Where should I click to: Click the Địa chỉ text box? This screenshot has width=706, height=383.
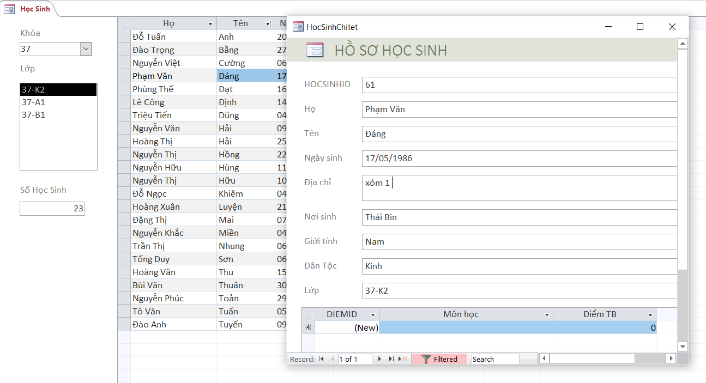click(520, 188)
